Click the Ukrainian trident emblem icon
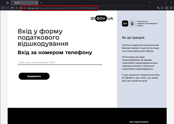174x124 pixels. tap(132, 24)
